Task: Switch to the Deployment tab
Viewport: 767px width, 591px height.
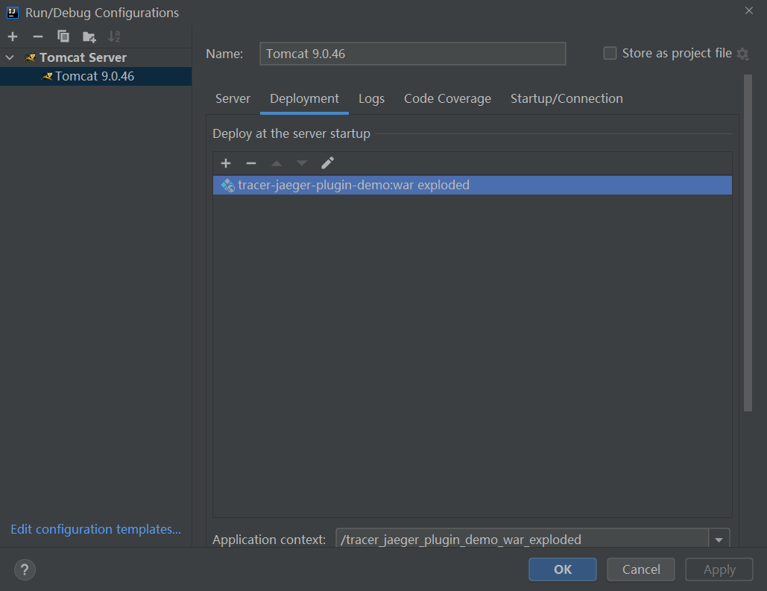Action: tap(304, 99)
